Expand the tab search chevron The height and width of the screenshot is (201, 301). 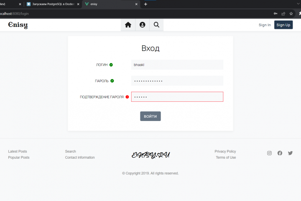tap(298, 4)
